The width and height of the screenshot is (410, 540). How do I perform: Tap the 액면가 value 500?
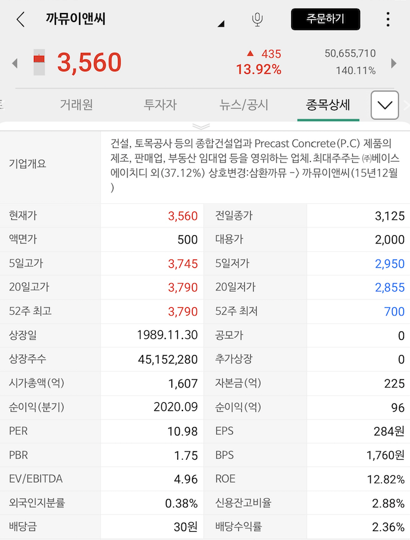(187, 239)
